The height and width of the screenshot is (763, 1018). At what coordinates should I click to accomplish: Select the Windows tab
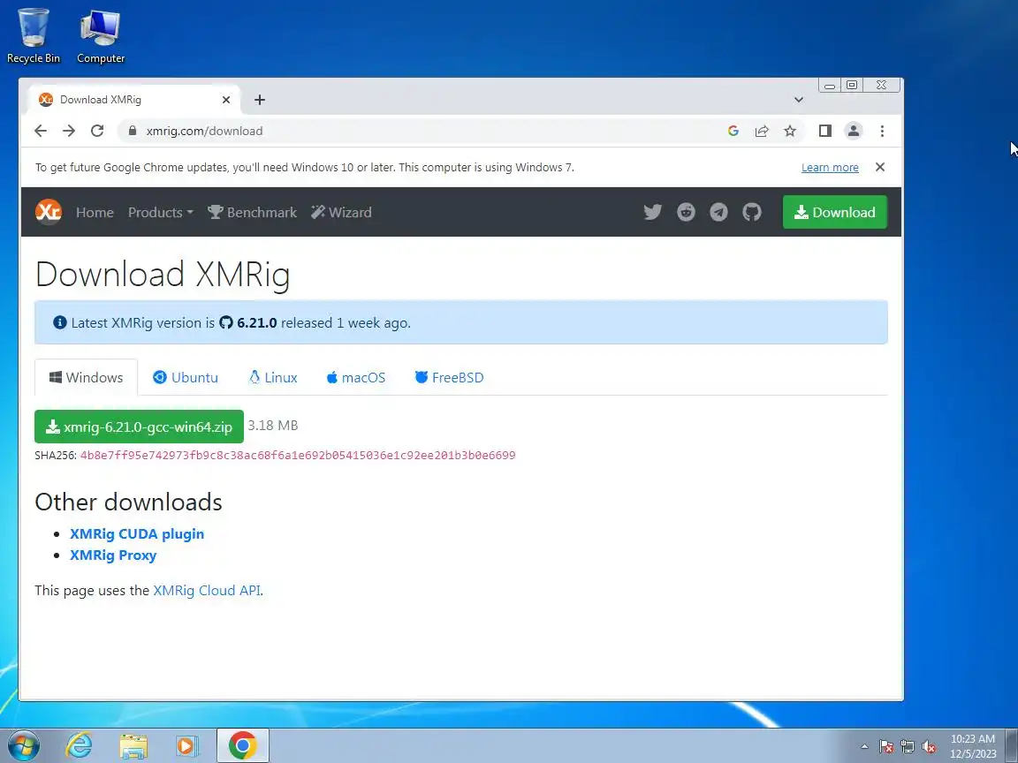click(x=87, y=378)
